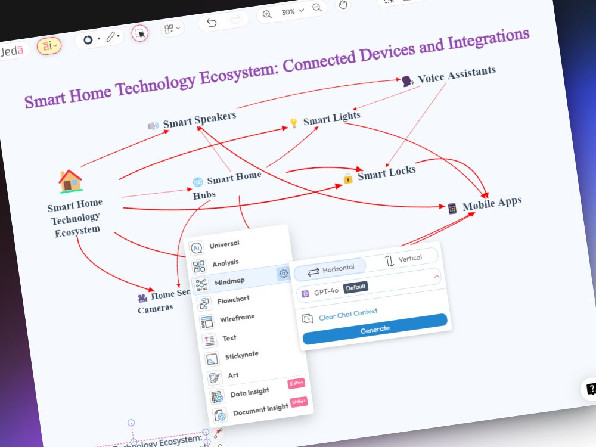Redo the last action
Image resolution: width=596 pixels, height=447 pixels.
235,20
